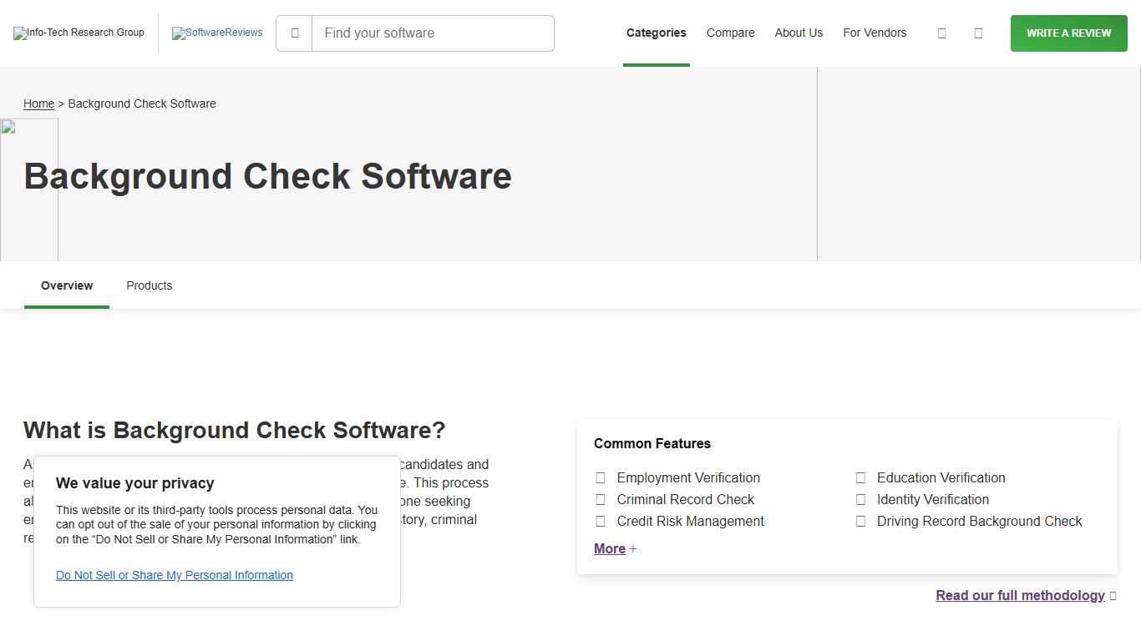Click the Info-Tech Research Group logo

tap(79, 33)
